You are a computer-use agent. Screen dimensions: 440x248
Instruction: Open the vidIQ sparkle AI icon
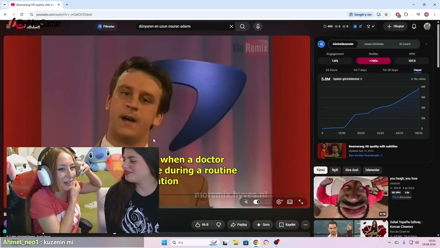click(x=373, y=27)
